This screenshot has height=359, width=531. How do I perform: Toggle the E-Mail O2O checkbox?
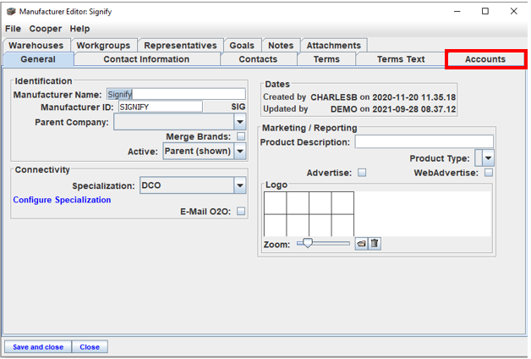(x=241, y=211)
